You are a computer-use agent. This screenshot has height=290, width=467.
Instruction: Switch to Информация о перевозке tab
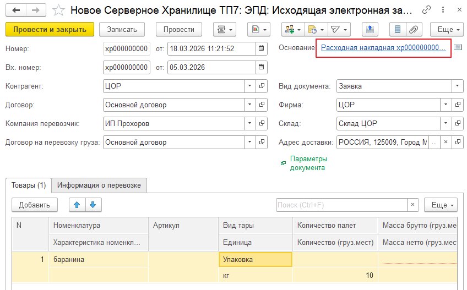coord(99,185)
